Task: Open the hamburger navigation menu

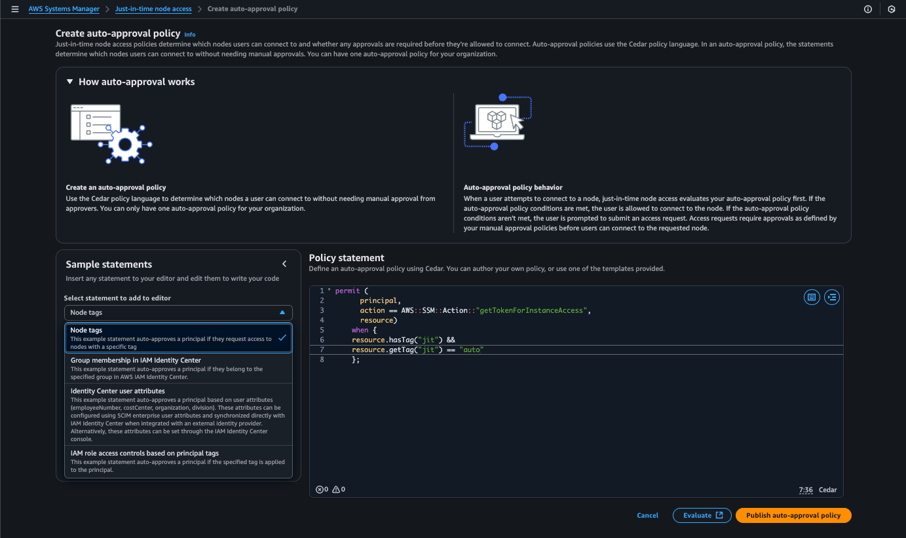Action: [x=15, y=9]
